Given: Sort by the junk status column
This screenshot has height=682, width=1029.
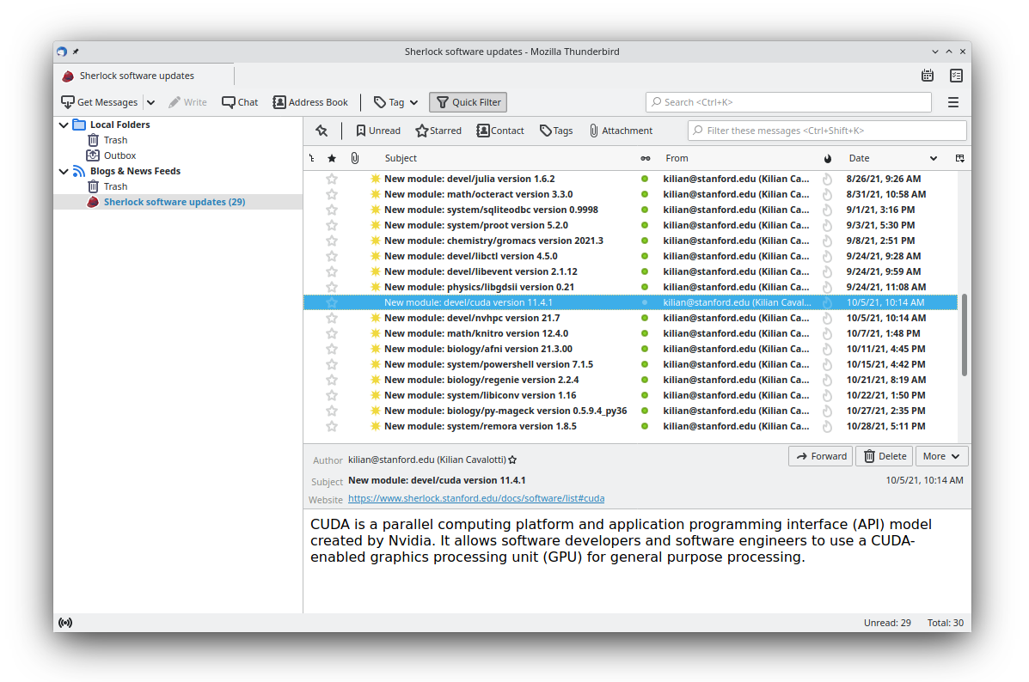Looking at the screenshot, I should [828, 158].
